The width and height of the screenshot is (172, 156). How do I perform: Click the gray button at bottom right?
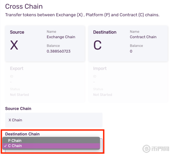(156, 149)
